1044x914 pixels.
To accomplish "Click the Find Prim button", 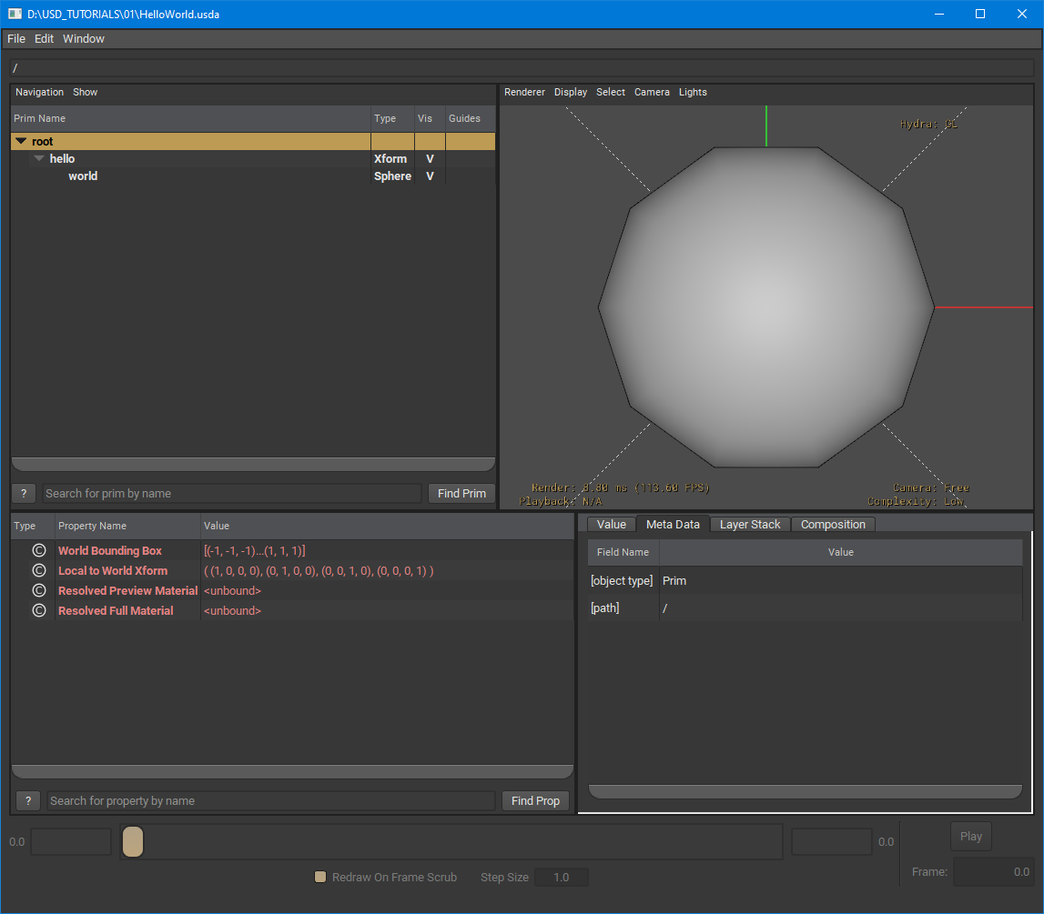I will (x=461, y=492).
